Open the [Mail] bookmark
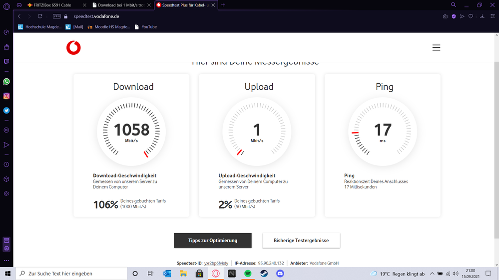499x280 pixels. (x=74, y=27)
